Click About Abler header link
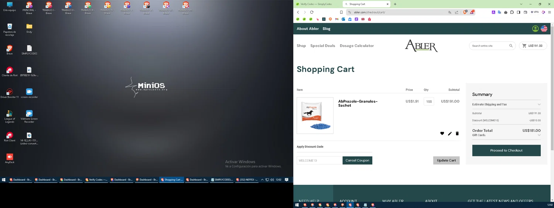The image size is (554, 208). 308,29
